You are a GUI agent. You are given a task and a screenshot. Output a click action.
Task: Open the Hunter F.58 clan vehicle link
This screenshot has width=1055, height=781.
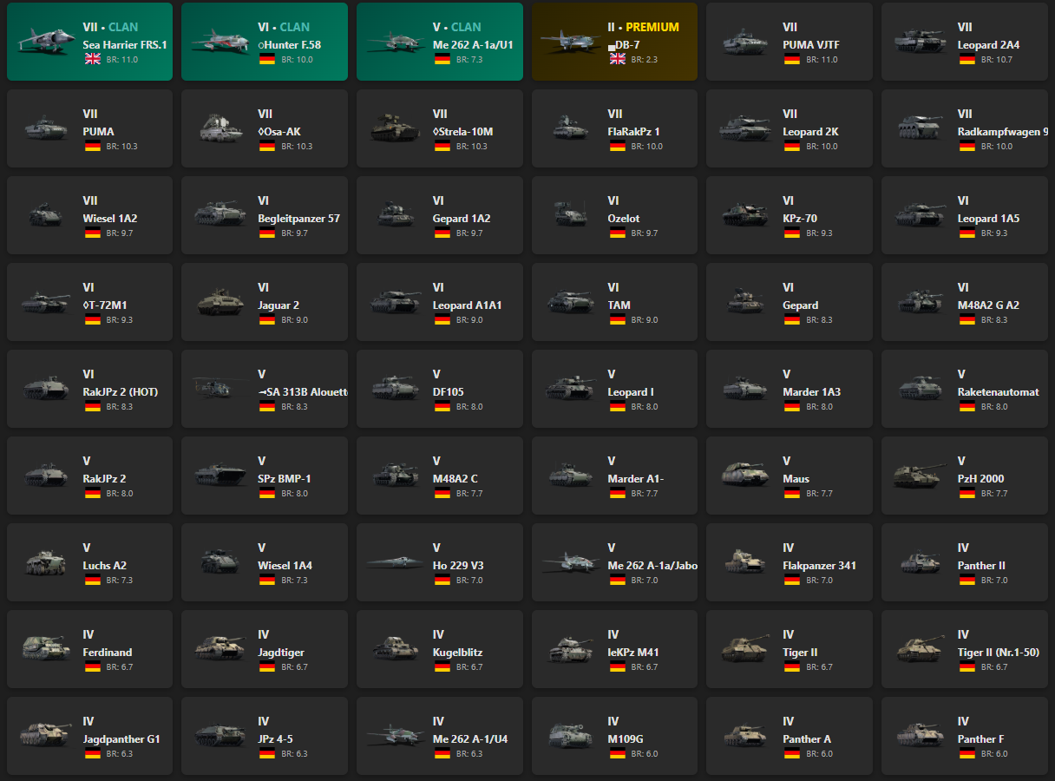(x=289, y=44)
